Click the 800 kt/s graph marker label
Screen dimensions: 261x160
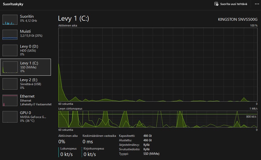[251, 116]
